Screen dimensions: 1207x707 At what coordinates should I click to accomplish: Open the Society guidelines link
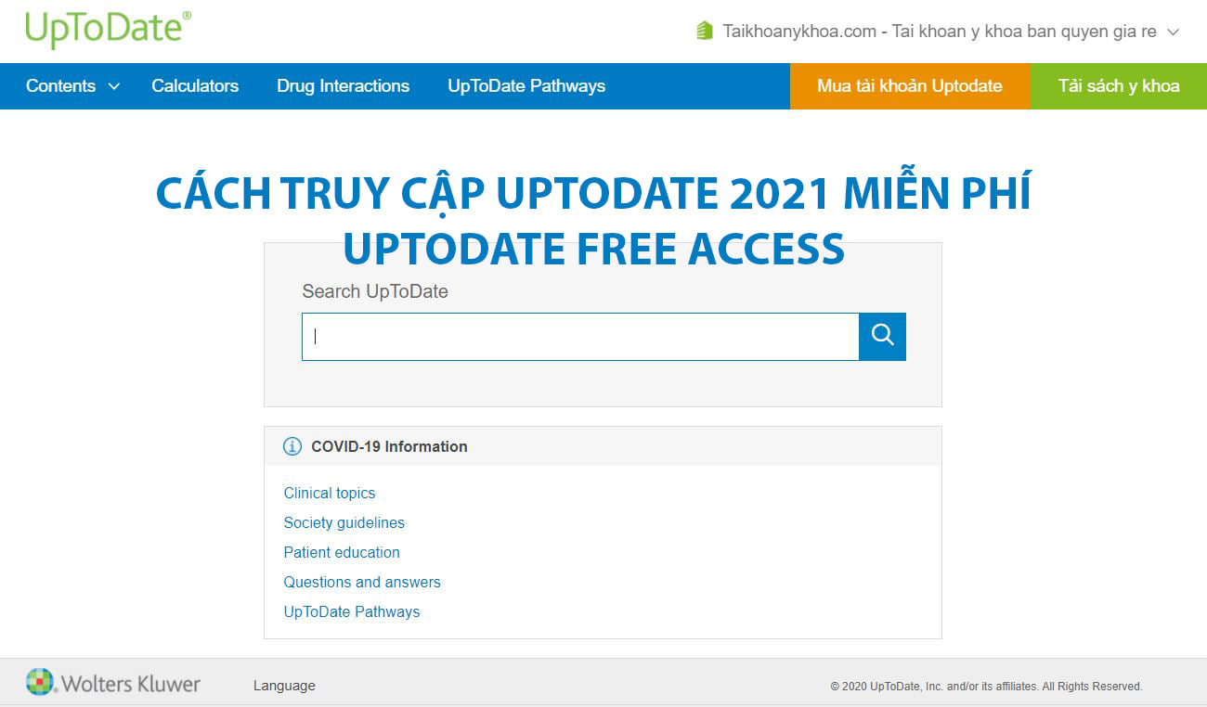(x=344, y=522)
